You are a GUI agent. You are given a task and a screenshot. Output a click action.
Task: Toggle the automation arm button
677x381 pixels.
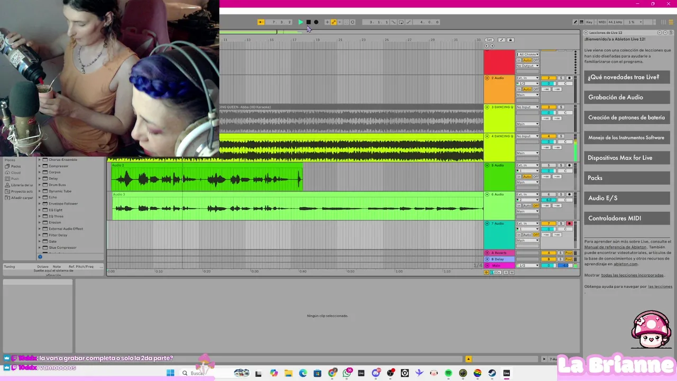coord(334,22)
